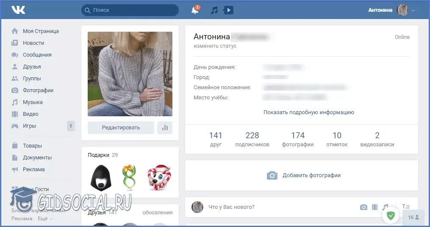Click the newspaper icon next to Новости
430x227 pixels.
pos(15,43)
